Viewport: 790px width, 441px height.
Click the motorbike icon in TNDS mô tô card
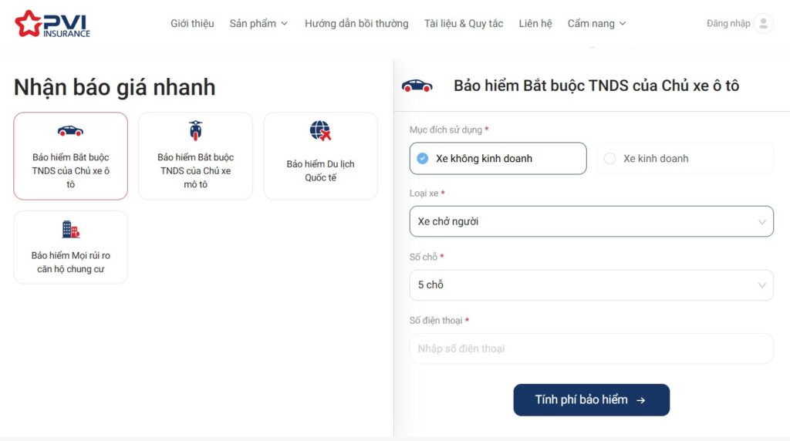click(x=195, y=130)
